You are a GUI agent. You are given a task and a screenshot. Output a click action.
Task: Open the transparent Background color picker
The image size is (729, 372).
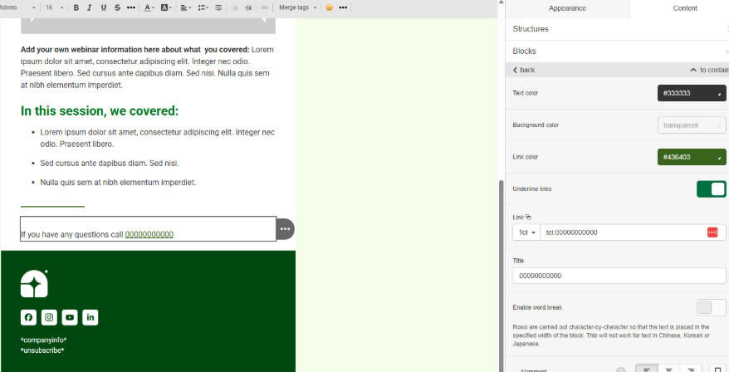692,125
